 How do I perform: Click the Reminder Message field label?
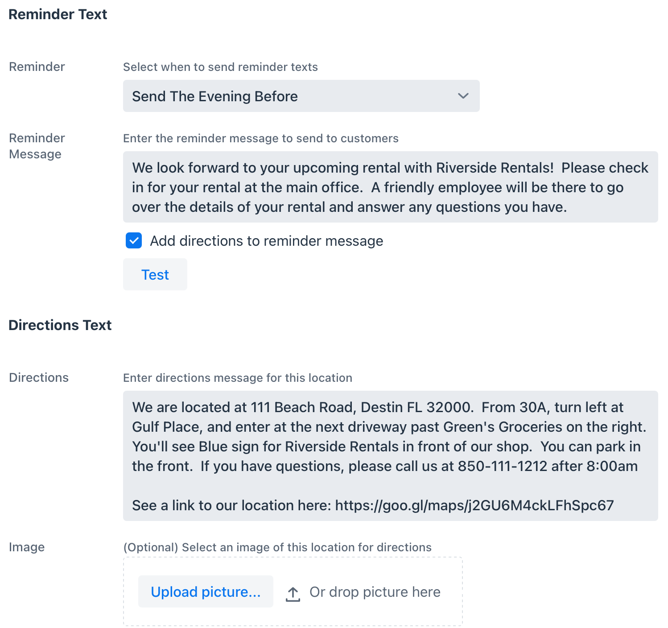[37, 146]
